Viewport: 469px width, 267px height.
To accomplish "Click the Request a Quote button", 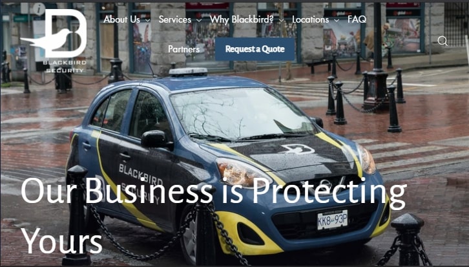I will click(x=255, y=49).
